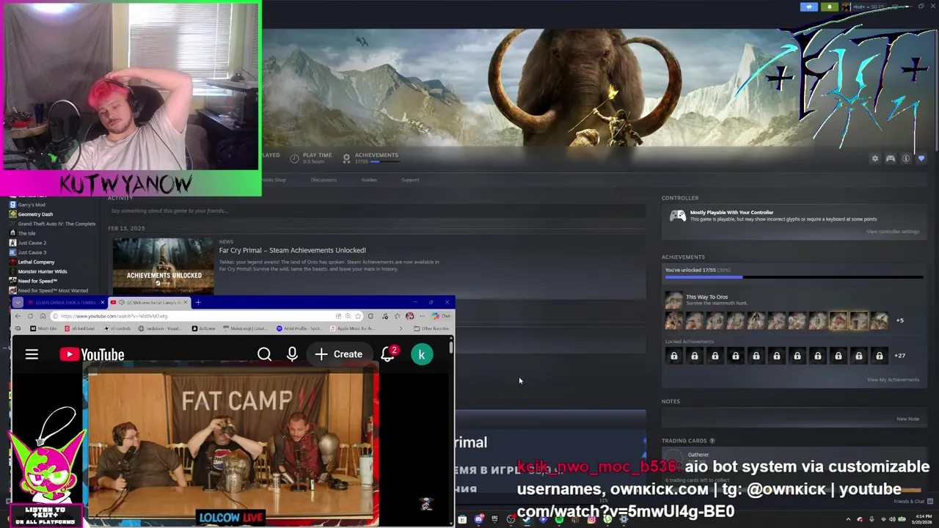
Task: Click the Play Time clock icon
Action: pos(294,158)
